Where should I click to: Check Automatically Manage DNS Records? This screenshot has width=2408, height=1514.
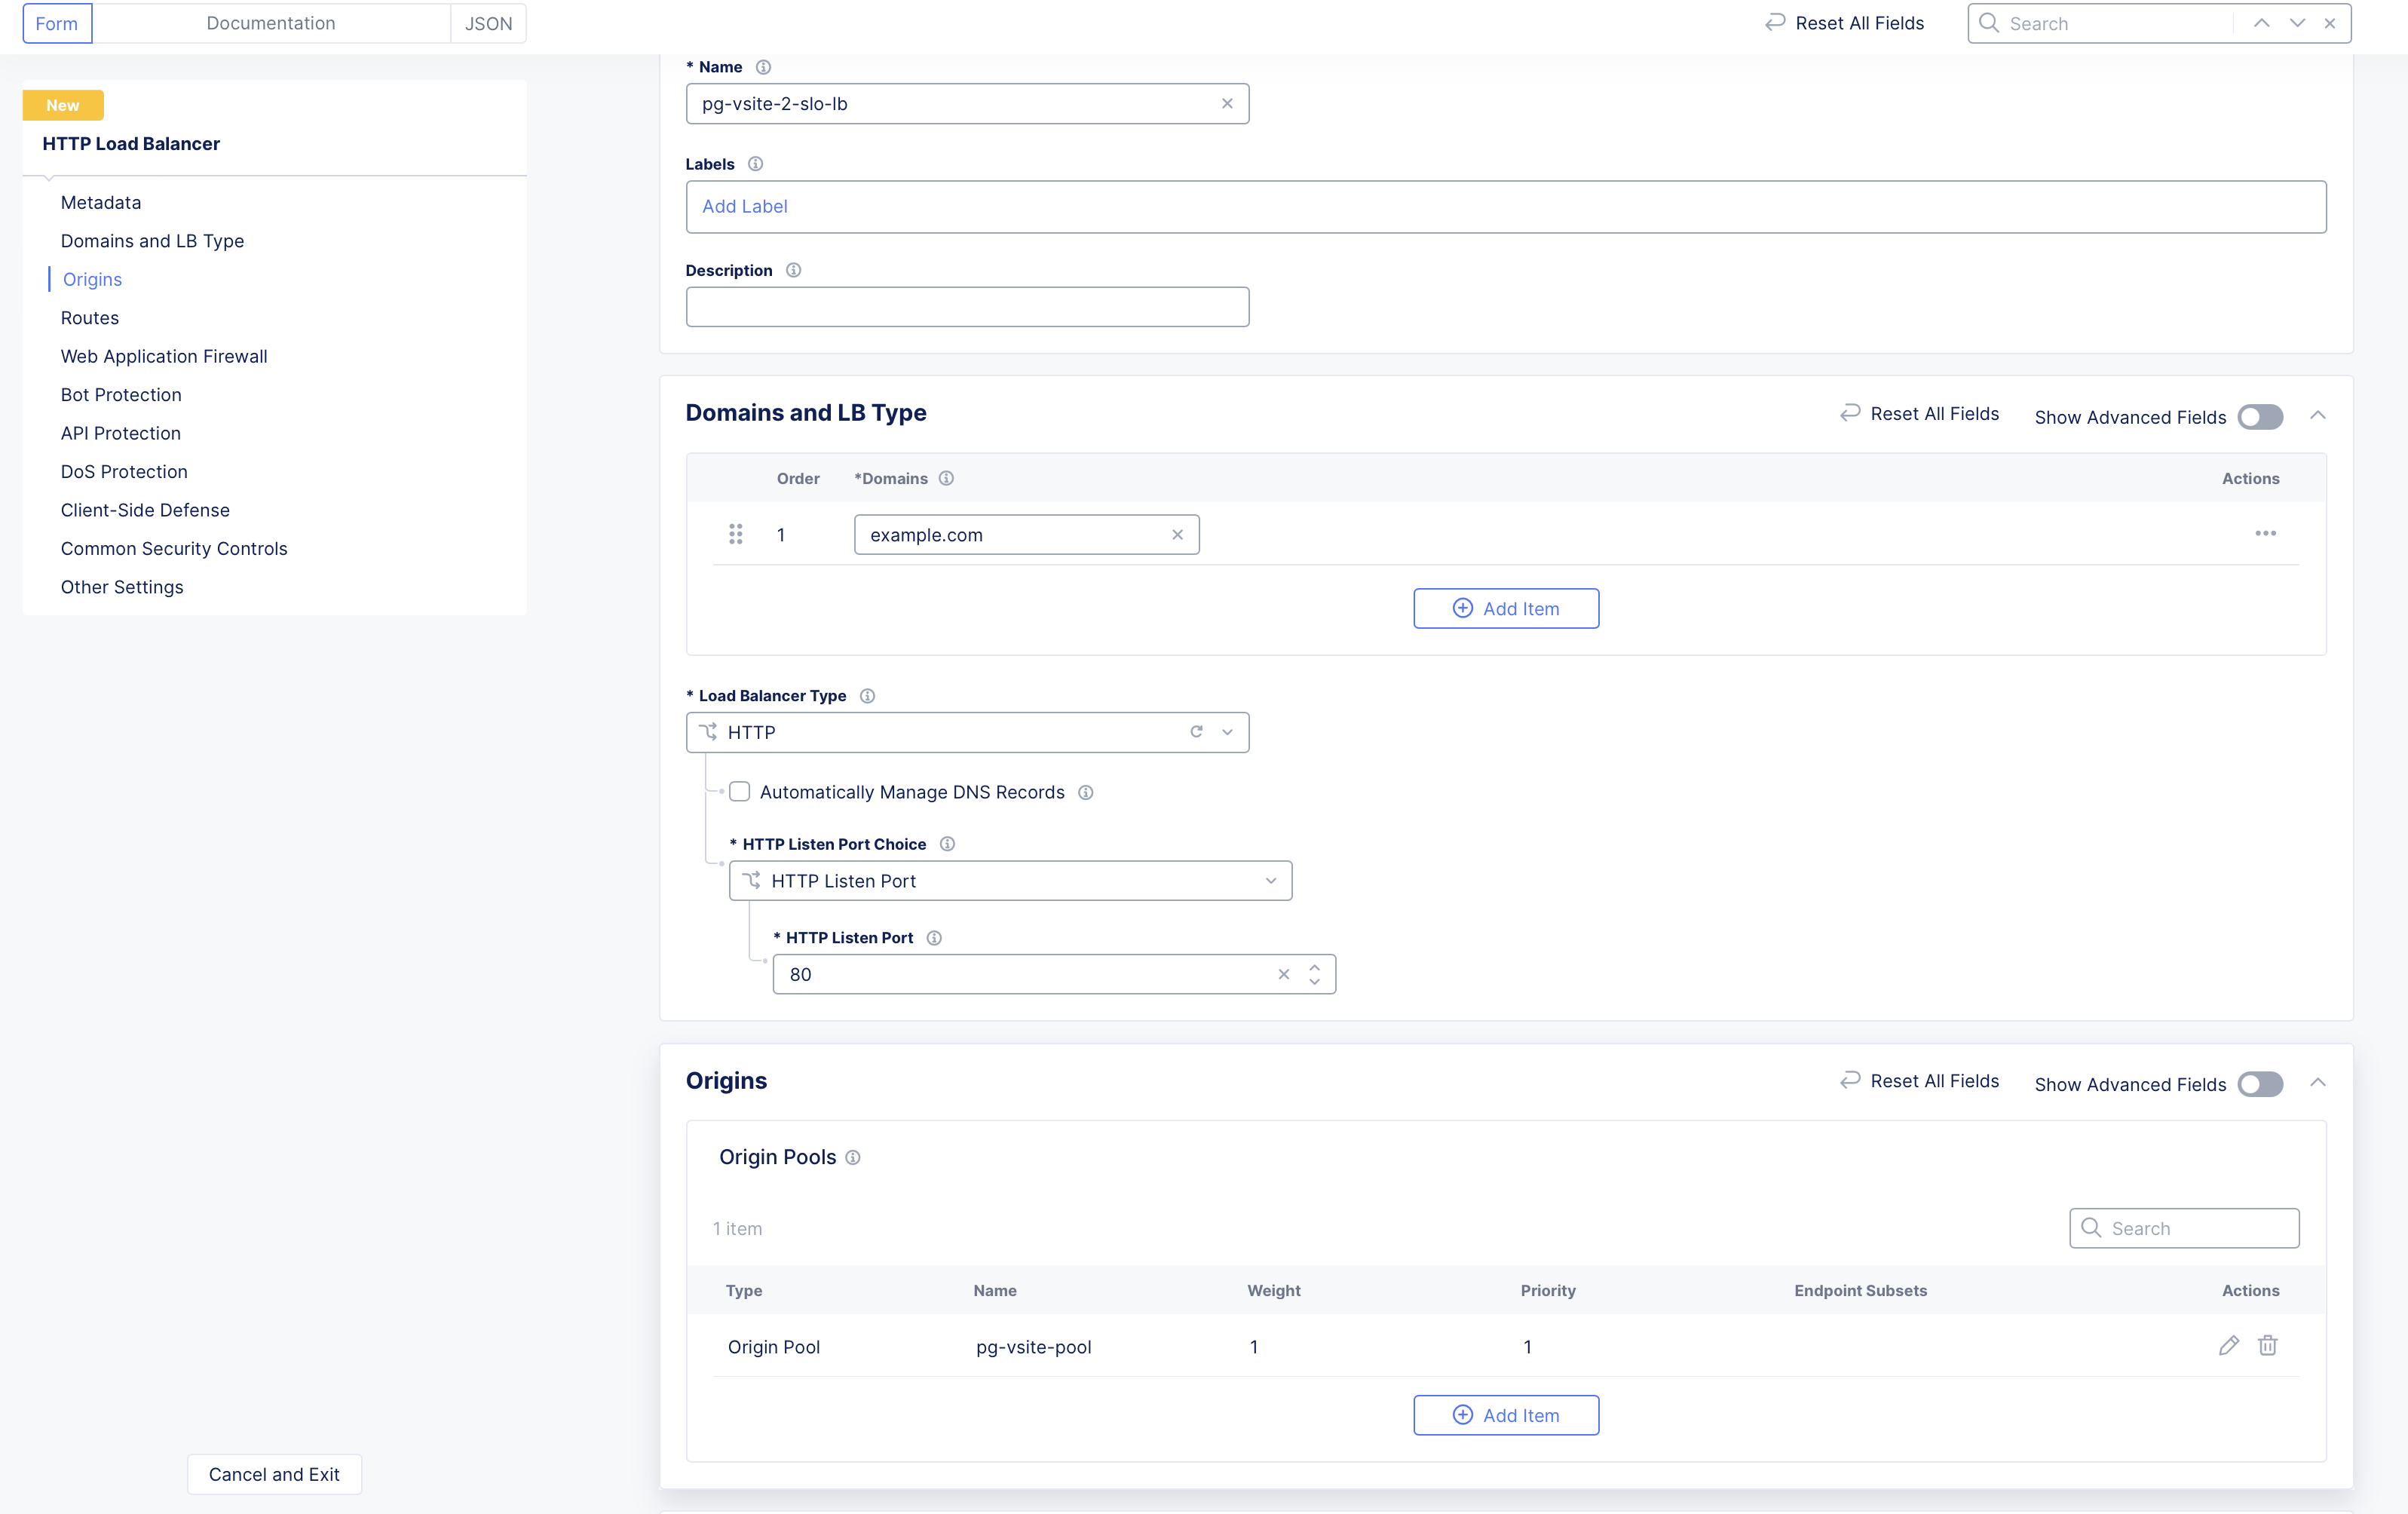[x=740, y=791]
